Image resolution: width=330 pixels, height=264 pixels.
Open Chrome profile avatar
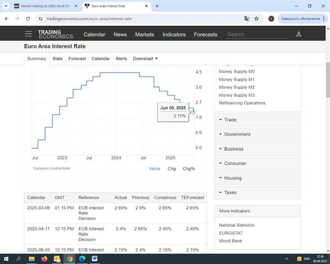[271, 19]
